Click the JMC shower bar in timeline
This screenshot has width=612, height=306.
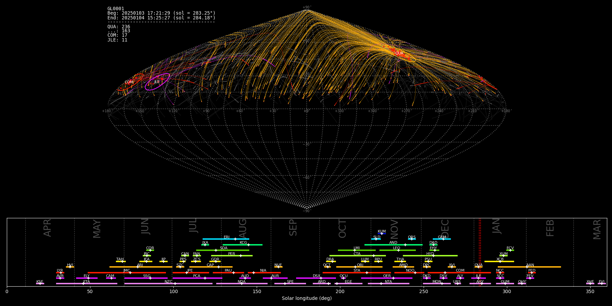[127, 273]
